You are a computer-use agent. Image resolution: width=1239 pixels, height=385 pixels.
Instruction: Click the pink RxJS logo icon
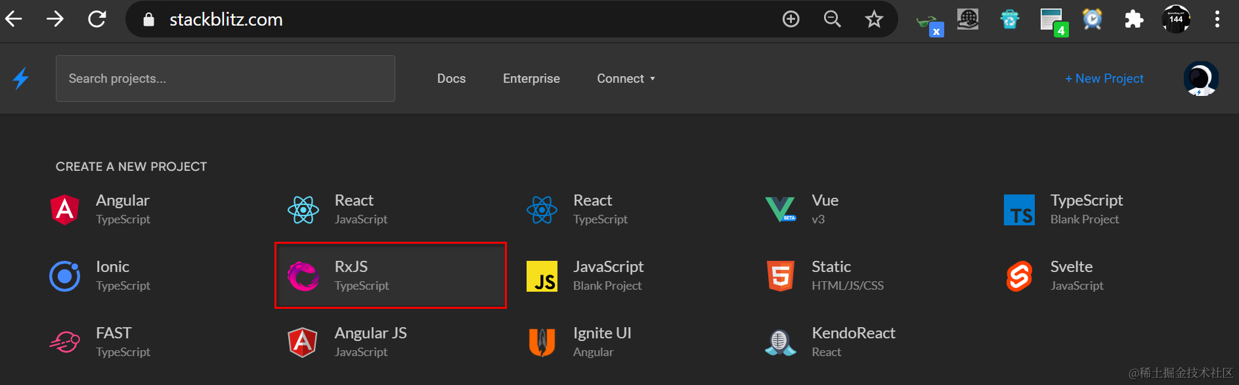coord(303,276)
